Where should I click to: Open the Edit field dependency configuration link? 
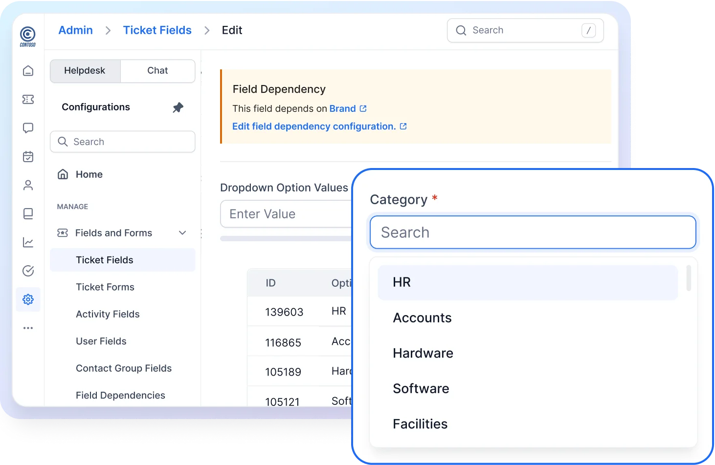tap(314, 126)
